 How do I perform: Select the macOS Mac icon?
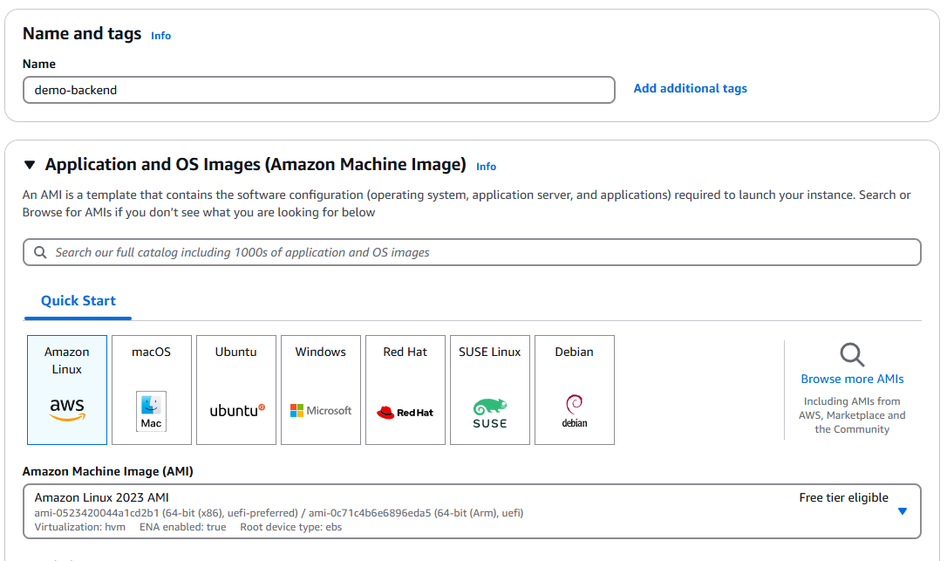click(151, 410)
